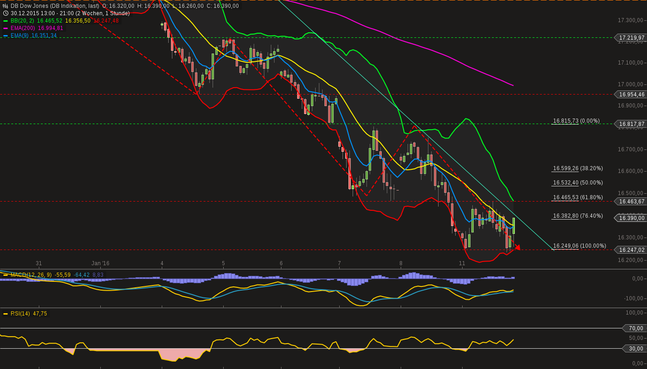The width and height of the screenshot is (647, 369).
Task: Click the yellow MACD legend color marker
Action: 6,275
